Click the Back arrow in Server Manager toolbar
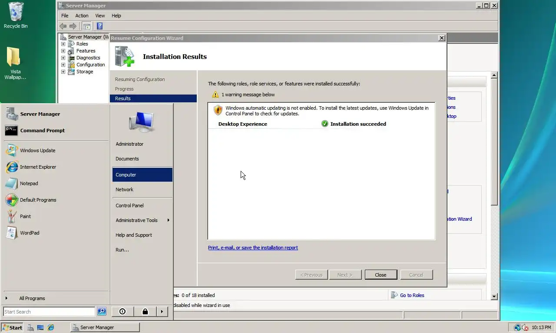556x333 pixels. [x=63, y=26]
